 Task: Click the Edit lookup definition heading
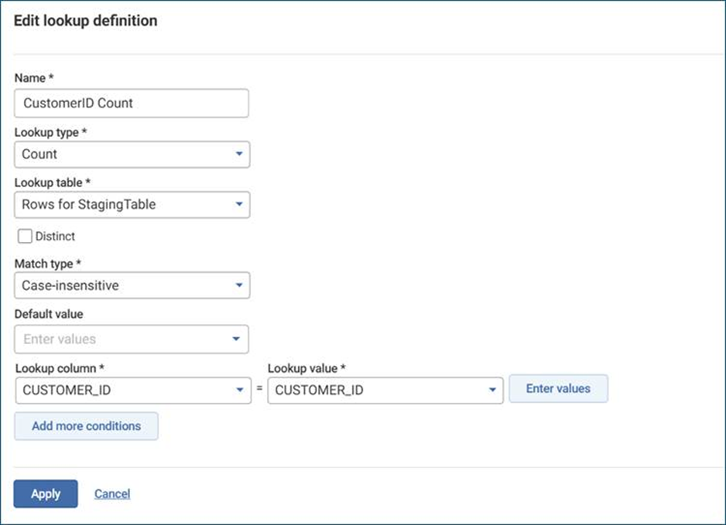click(85, 21)
